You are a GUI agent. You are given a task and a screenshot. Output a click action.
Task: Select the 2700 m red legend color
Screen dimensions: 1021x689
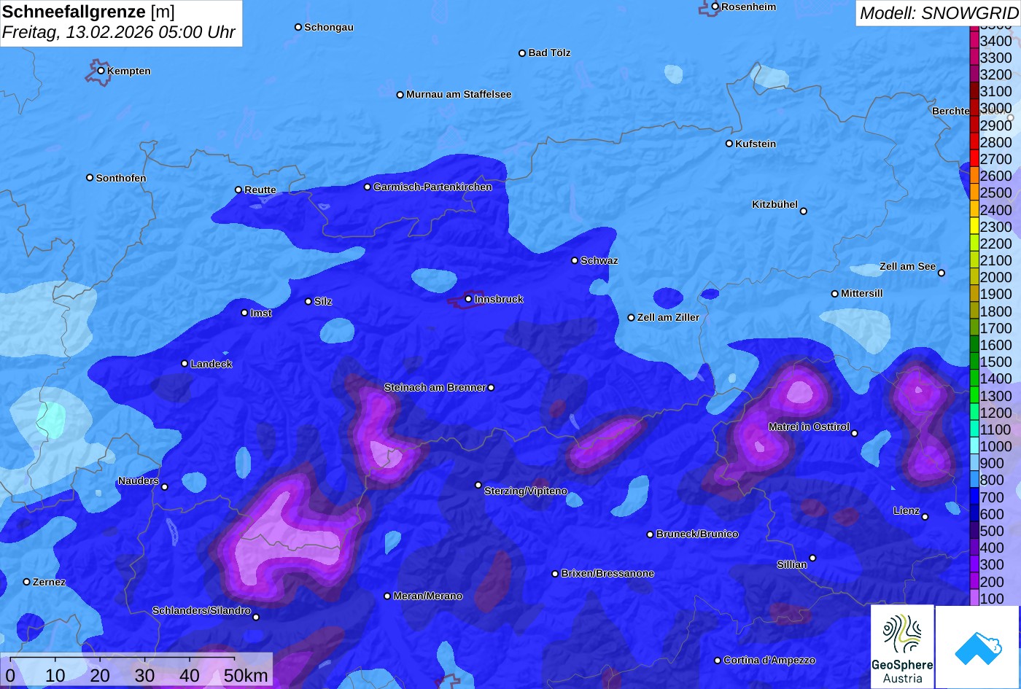coord(974,158)
